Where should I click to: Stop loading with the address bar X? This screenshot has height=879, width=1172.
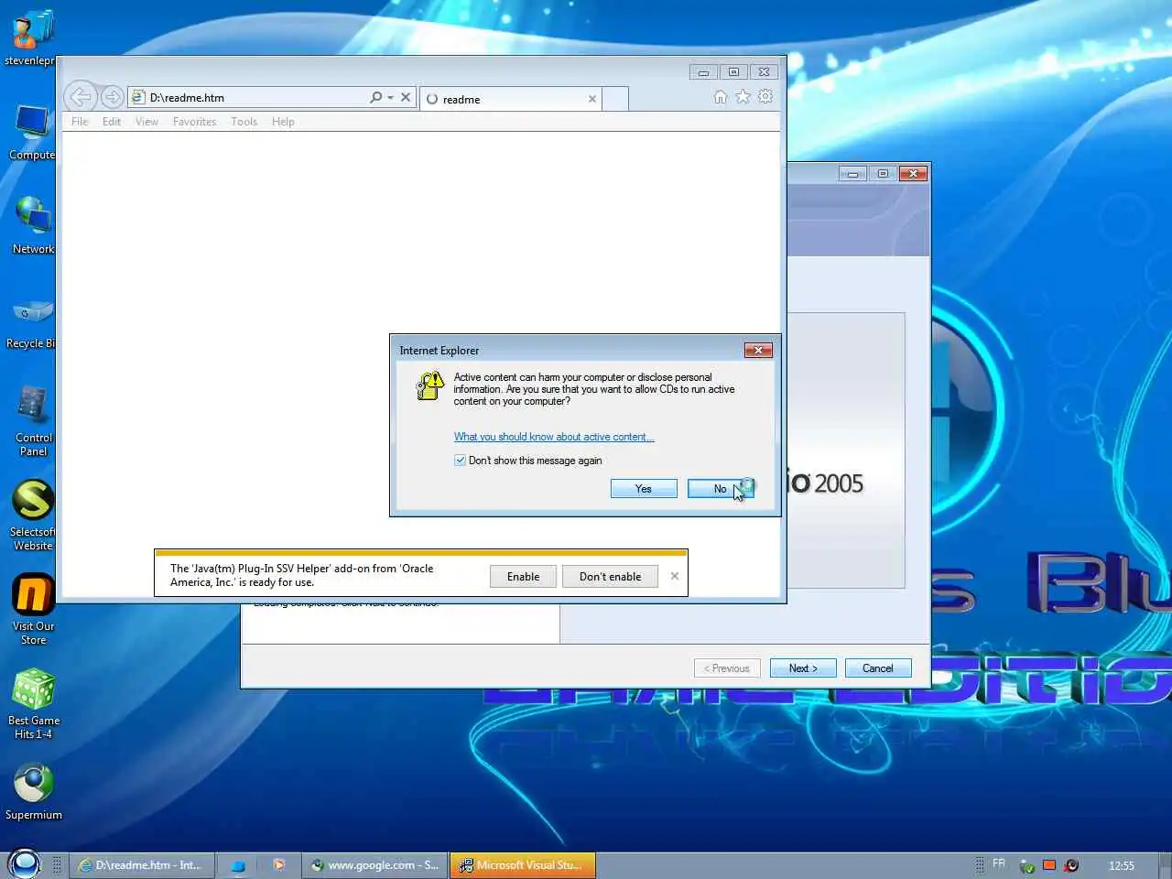point(406,97)
